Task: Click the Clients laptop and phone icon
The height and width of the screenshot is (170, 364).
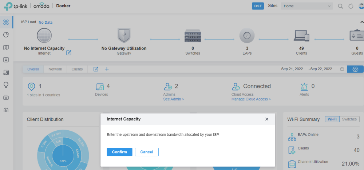Action: [x=302, y=36]
